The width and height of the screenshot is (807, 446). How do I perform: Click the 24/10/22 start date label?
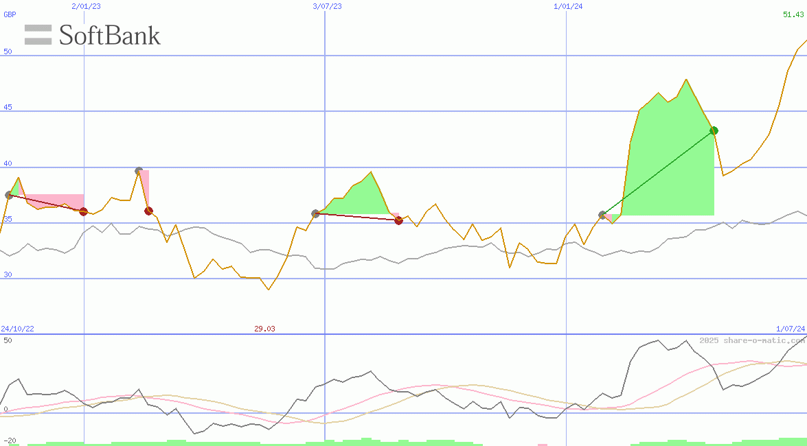tap(17, 329)
